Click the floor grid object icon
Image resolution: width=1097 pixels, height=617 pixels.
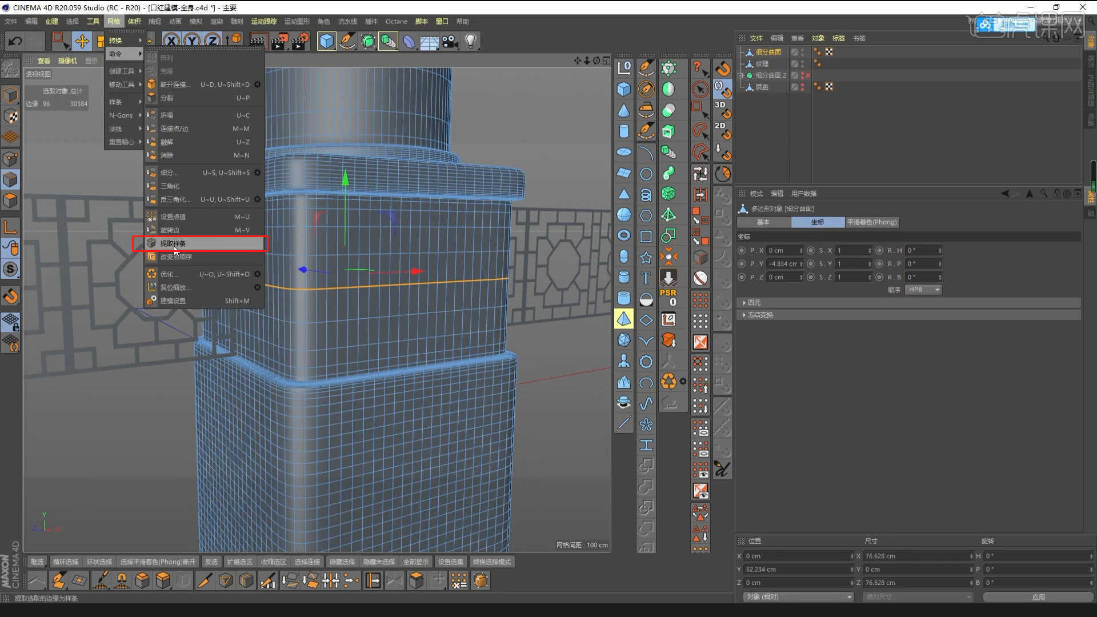coord(429,41)
